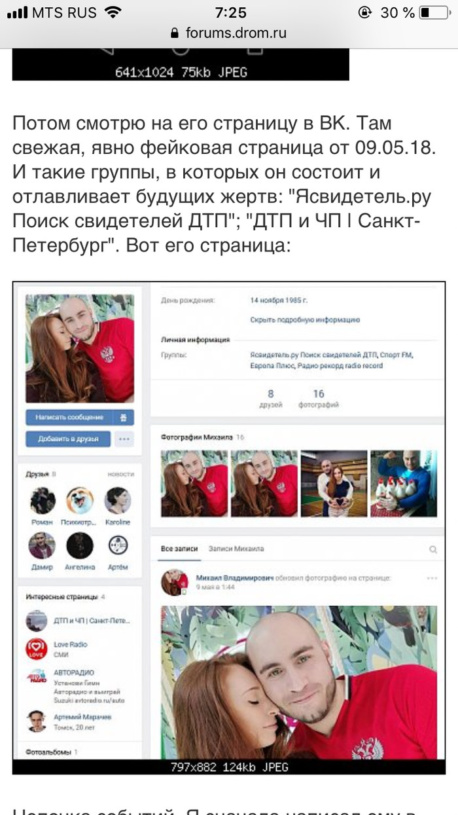The height and width of the screenshot is (815, 458).
Task: Tap the Скрыть подробную информацию link
Action: point(305,320)
